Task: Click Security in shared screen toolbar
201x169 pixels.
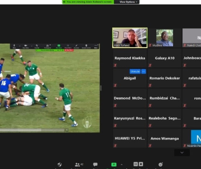Action: (37, 46)
